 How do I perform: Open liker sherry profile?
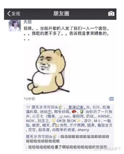[x=83, y=130]
